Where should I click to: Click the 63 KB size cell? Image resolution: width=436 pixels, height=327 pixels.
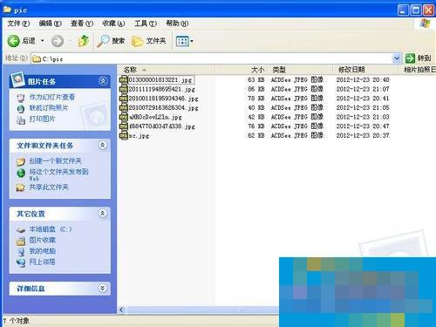click(x=256, y=79)
